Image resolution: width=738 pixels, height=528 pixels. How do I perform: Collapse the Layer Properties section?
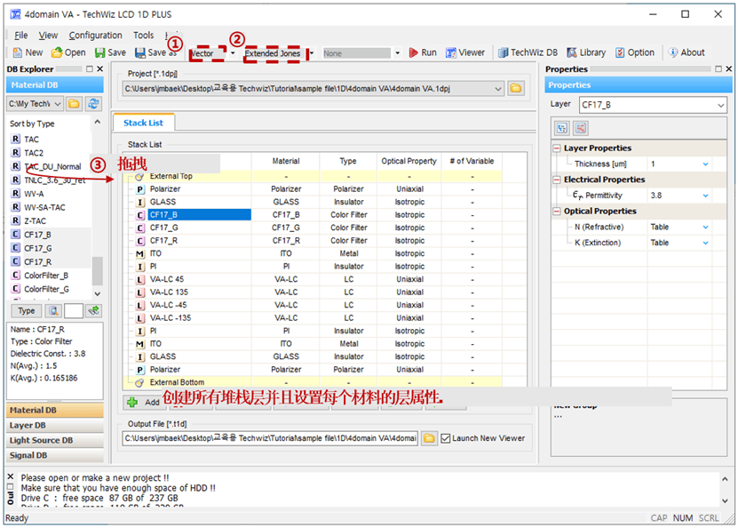coord(557,148)
